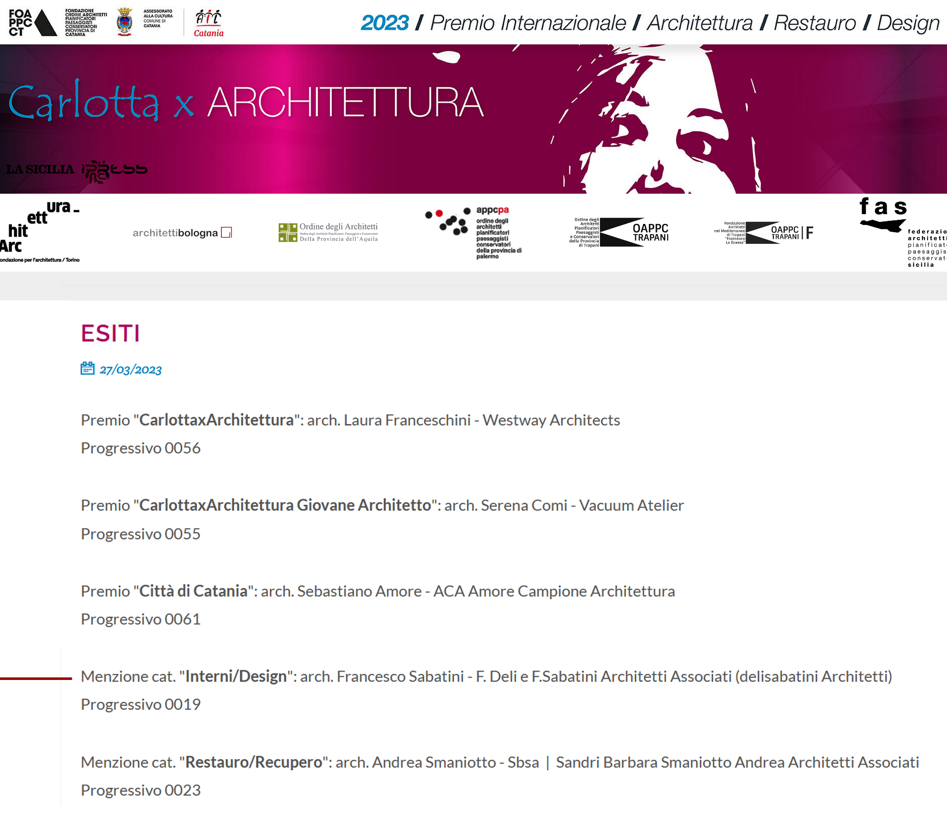
Task: Open Ordine degli Architetti dell'Aquila logo
Action: [328, 232]
